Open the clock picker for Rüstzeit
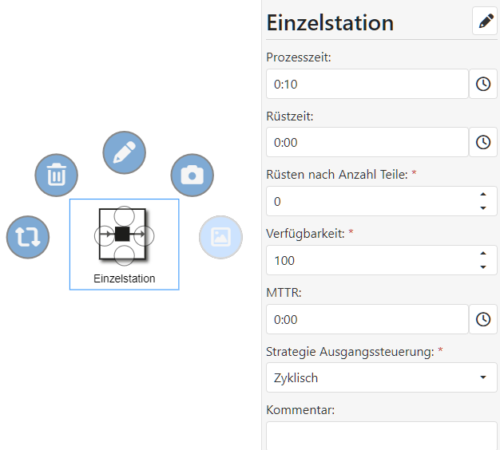The width and height of the screenshot is (500, 450). pyautogui.click(x=483, y=142)
